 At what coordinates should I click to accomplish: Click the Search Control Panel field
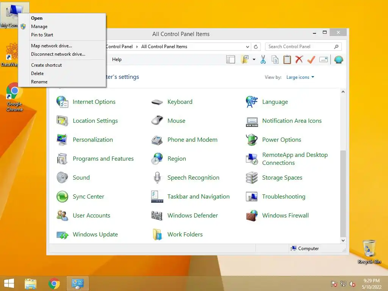(304, 47)
